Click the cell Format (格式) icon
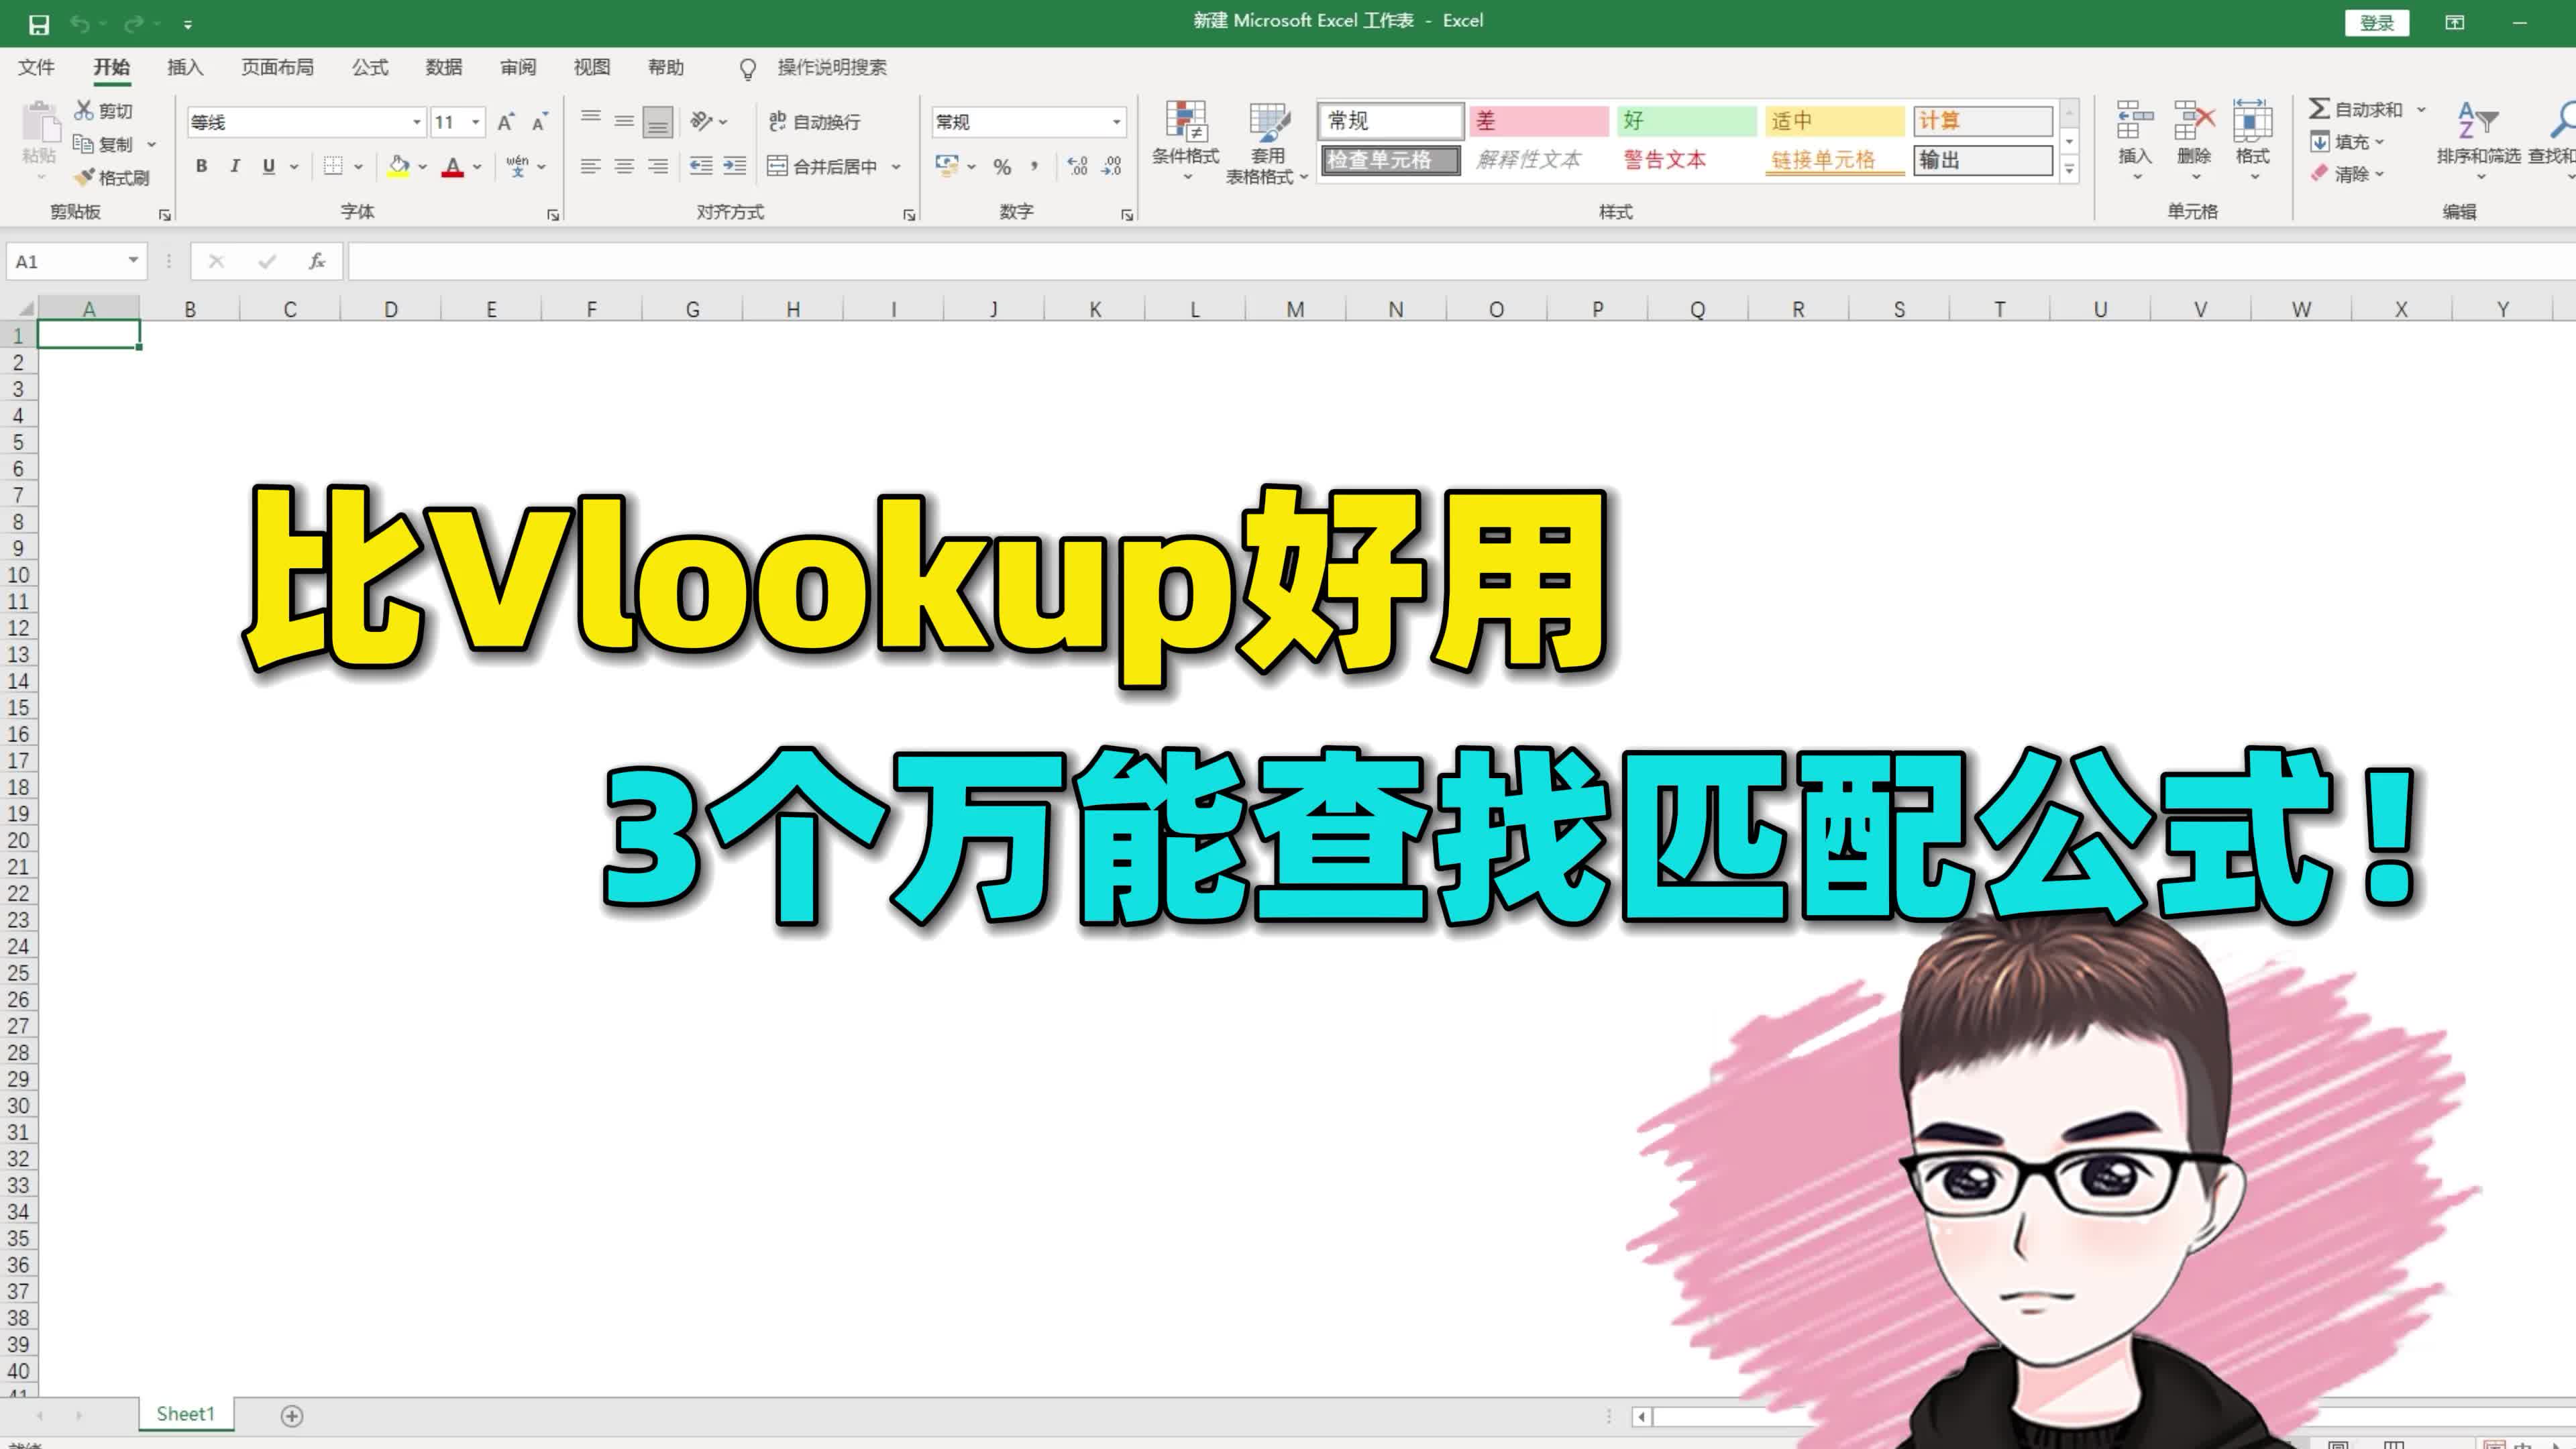 (x=2253, y=122)
